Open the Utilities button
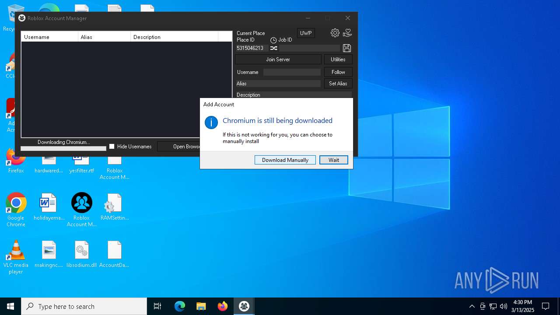The width and height of the screenshot is (560, 315). (x=338, y=59)
